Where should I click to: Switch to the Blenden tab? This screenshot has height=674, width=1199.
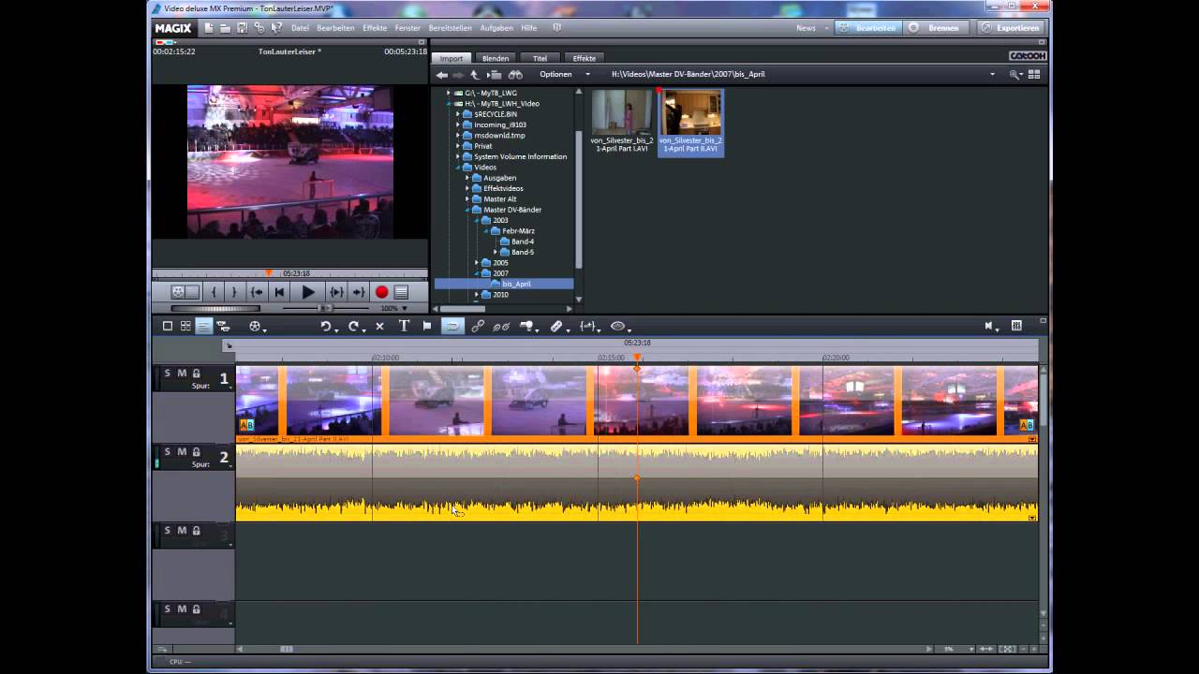pos(496,58)
